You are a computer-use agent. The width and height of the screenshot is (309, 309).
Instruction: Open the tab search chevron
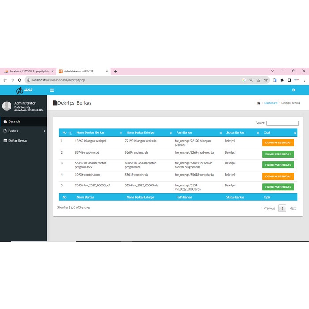coord(272,71)
